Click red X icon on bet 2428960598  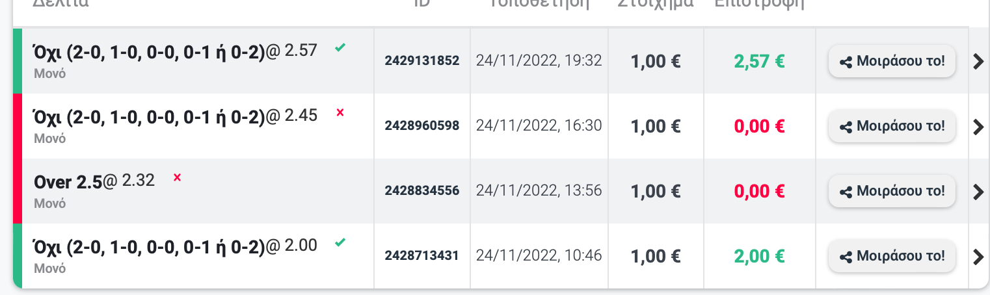[x=340, y=112]
